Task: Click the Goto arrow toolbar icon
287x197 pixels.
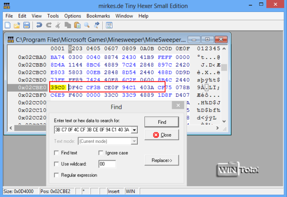Action: tap(97, 25)
